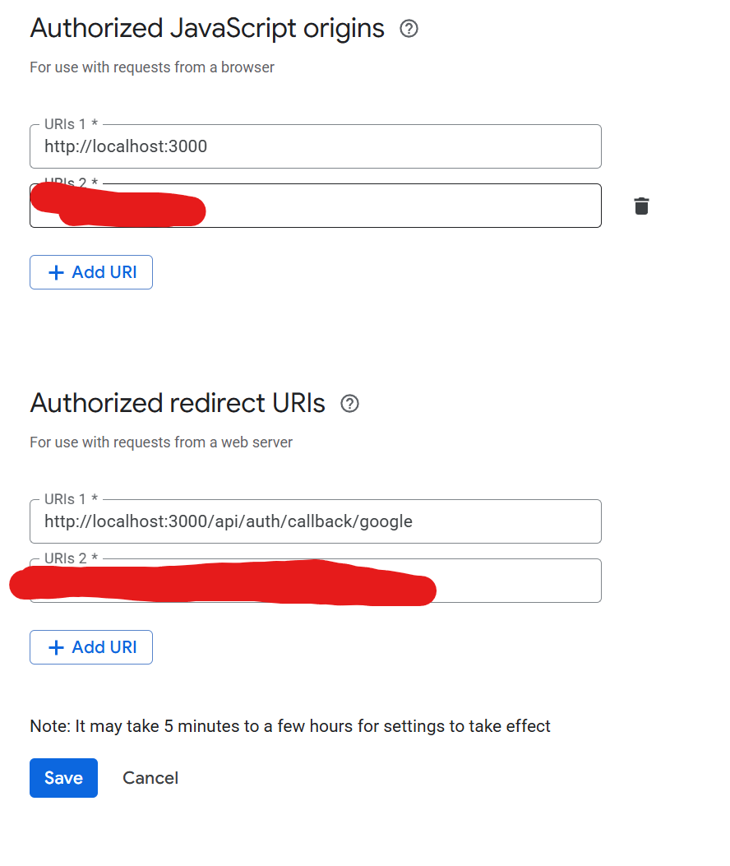730x866 pixels.
Task: Click the plus icon under redirect URIs
Action: click(56, 648)
